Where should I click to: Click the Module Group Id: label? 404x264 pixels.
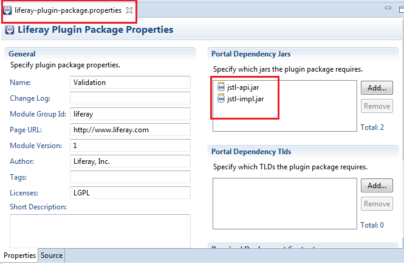pyautogui.click(x=38, y=114)
